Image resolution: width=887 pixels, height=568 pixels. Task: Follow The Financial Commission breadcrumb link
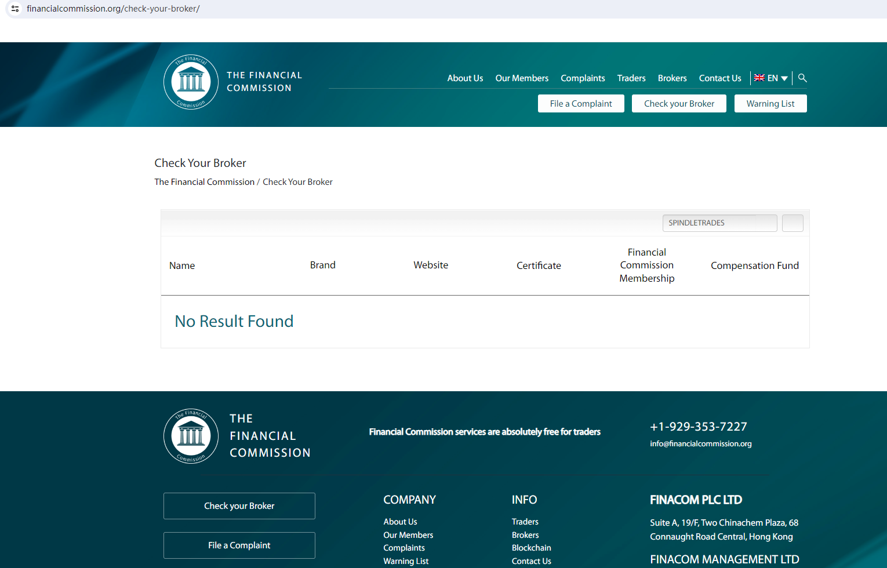[x=204, y=182]
